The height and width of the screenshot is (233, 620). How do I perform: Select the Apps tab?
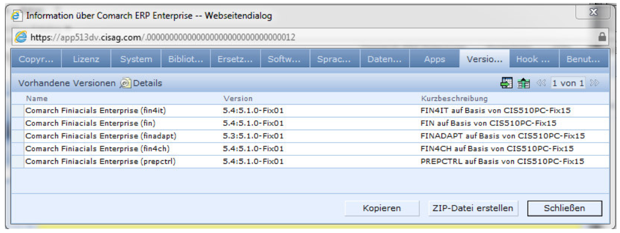(434, 59)
